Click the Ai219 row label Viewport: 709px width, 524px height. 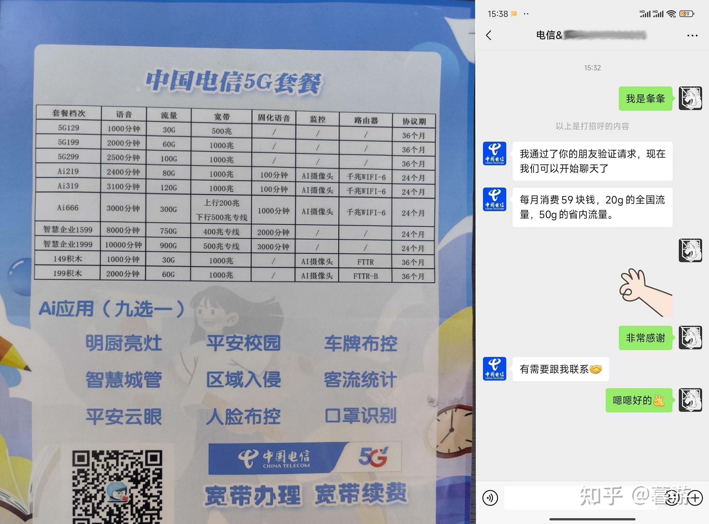(x=68, y=171)
